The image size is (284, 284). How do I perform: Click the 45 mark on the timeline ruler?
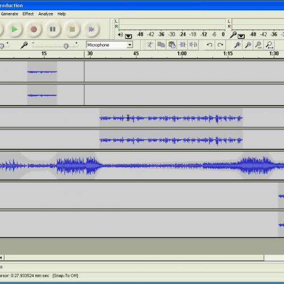click(136, 53)
